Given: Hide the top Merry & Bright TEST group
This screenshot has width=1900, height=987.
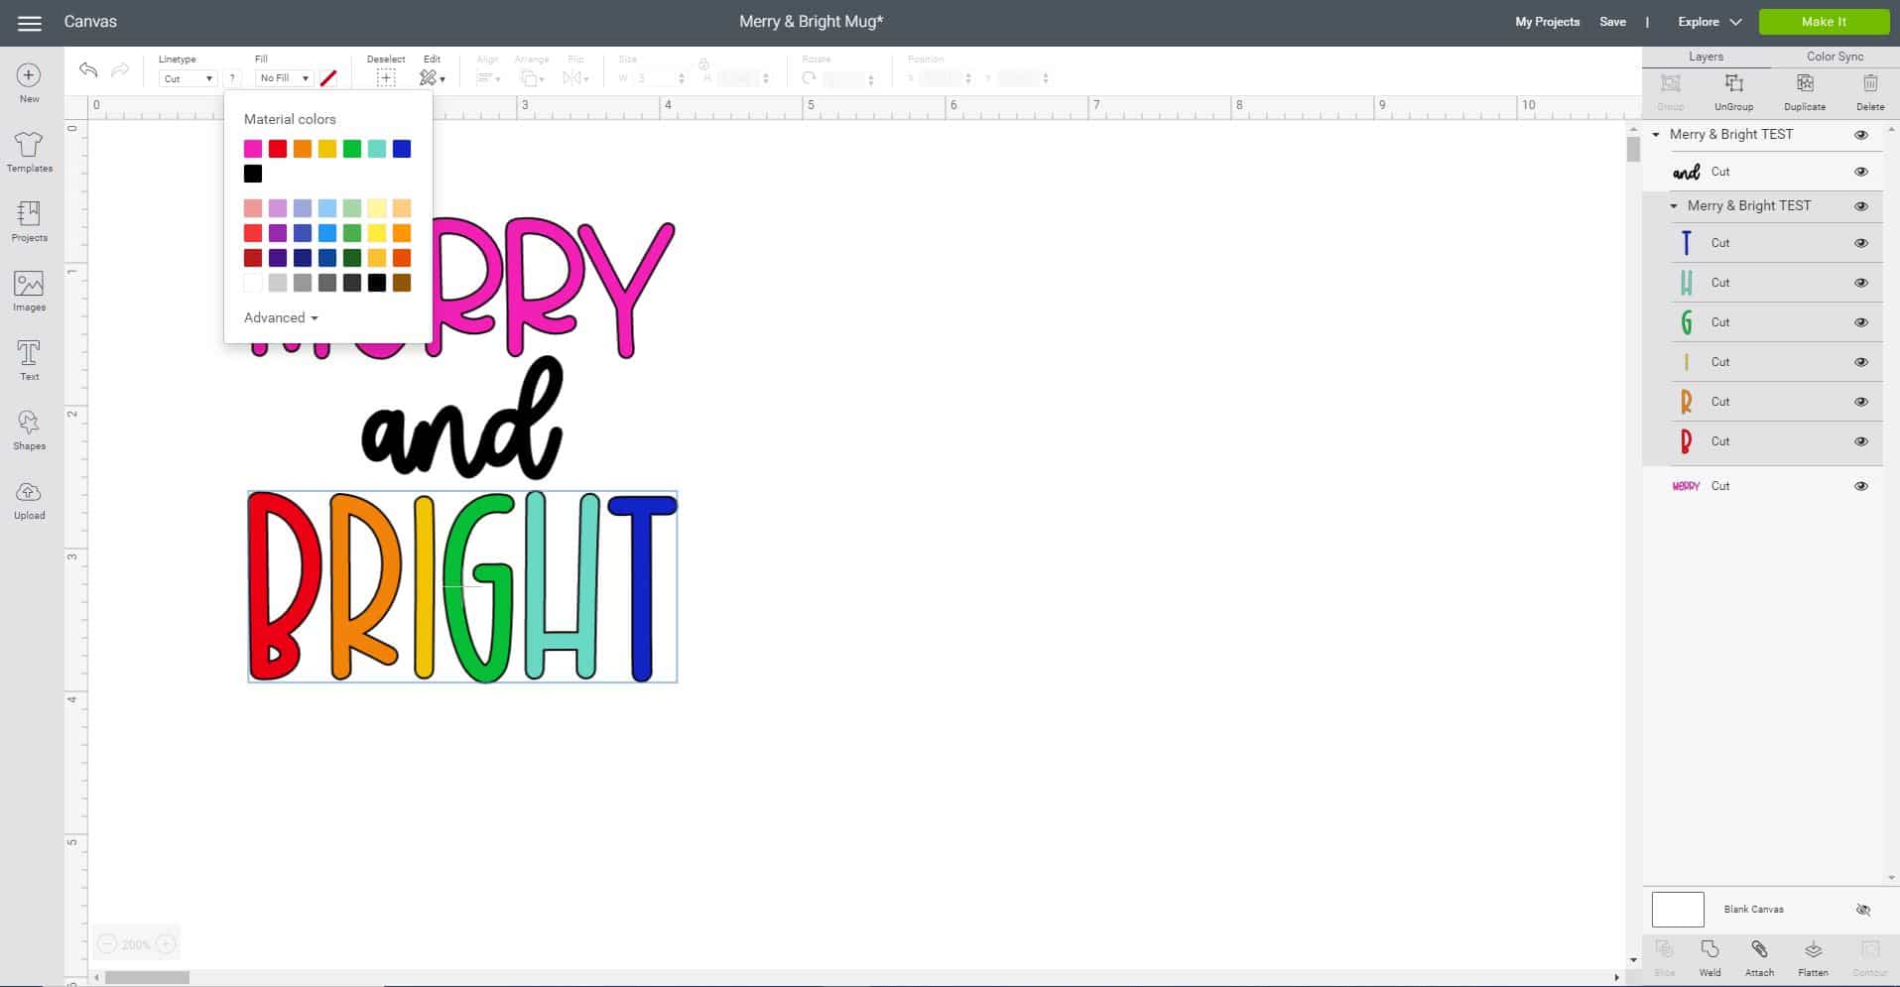Looking at the screenshot, I should point(1861,135).
